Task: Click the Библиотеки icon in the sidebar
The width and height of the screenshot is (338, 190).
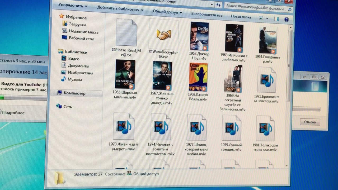Action: point(61,51)
